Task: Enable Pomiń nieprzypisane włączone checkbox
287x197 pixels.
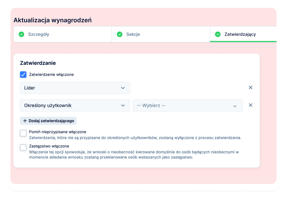Action: click(23, 133)
